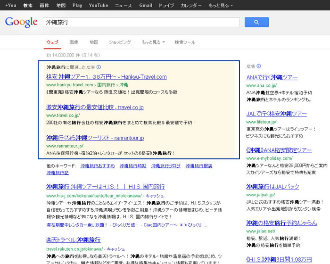Click the www.ranrantour.jp/ green URL
330x264 pixels.
(65, 146)
